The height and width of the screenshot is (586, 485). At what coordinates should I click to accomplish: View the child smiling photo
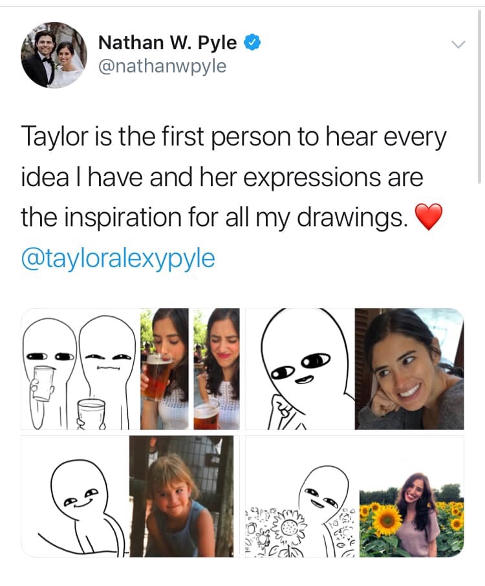pos(182,496)
